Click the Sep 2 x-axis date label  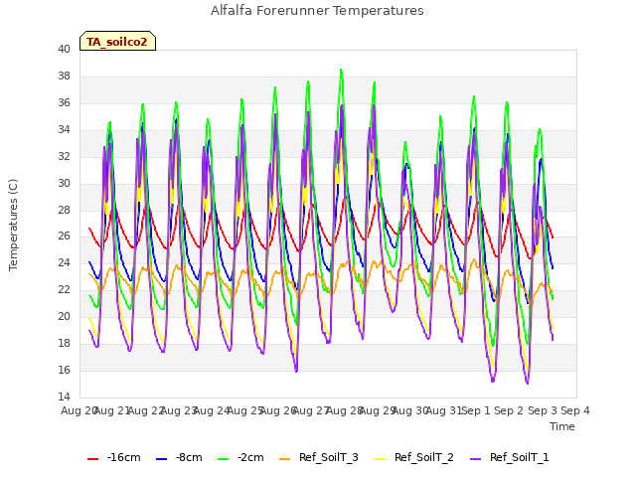pos(509,410)
